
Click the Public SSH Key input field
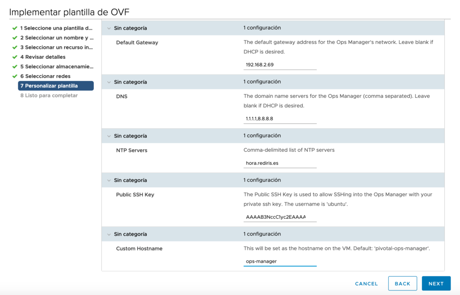[x=279, y=216]
